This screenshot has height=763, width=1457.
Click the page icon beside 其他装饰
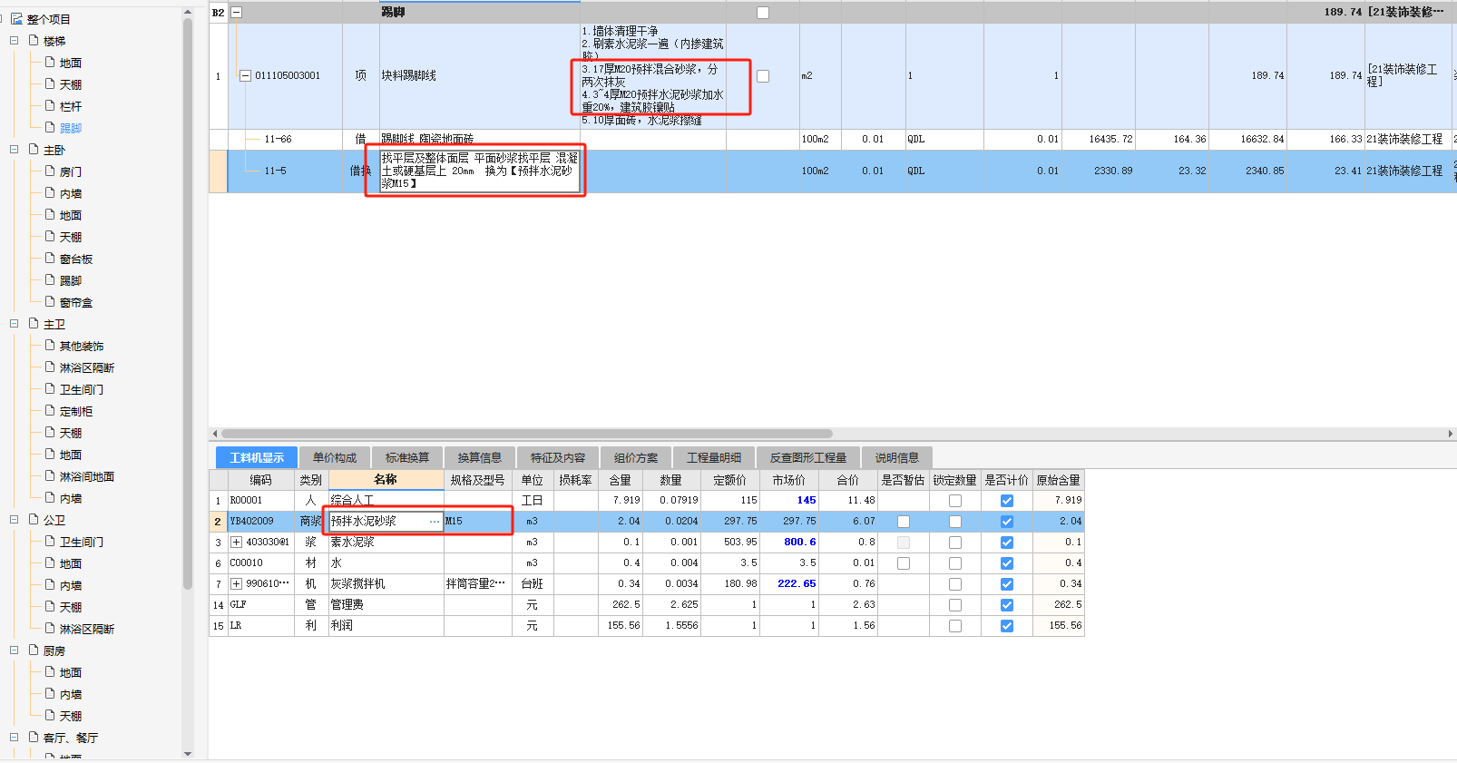coord(50,345)
